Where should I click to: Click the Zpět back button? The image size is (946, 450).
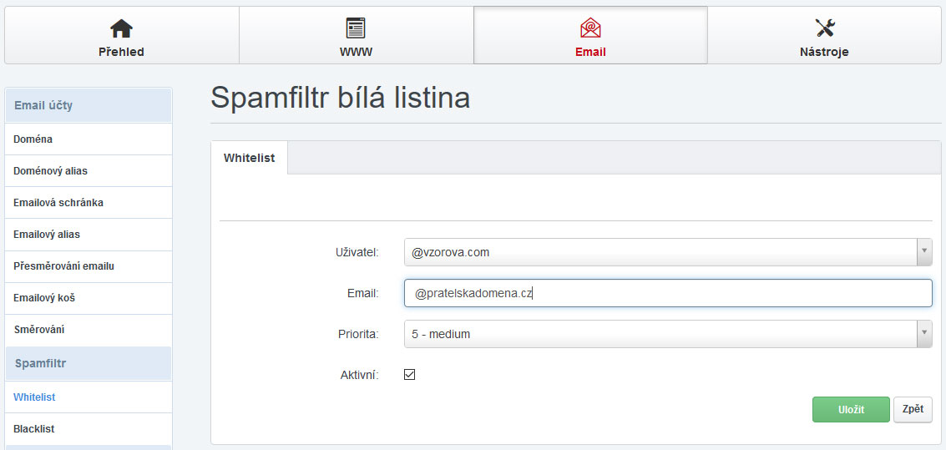(913, 409)
